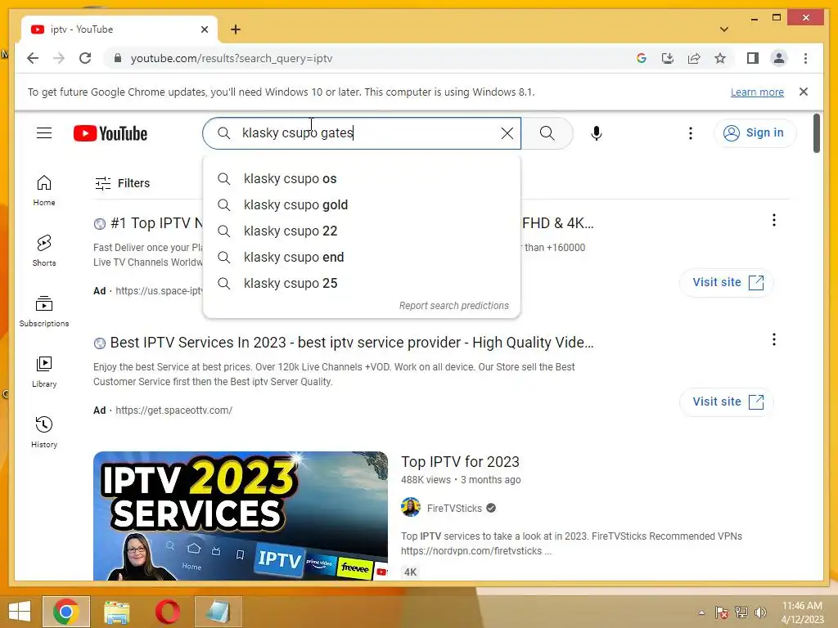Click the magnifying glass search button
Image resolution: width=838 pixels, height=628 pixels.
point(547,133)
